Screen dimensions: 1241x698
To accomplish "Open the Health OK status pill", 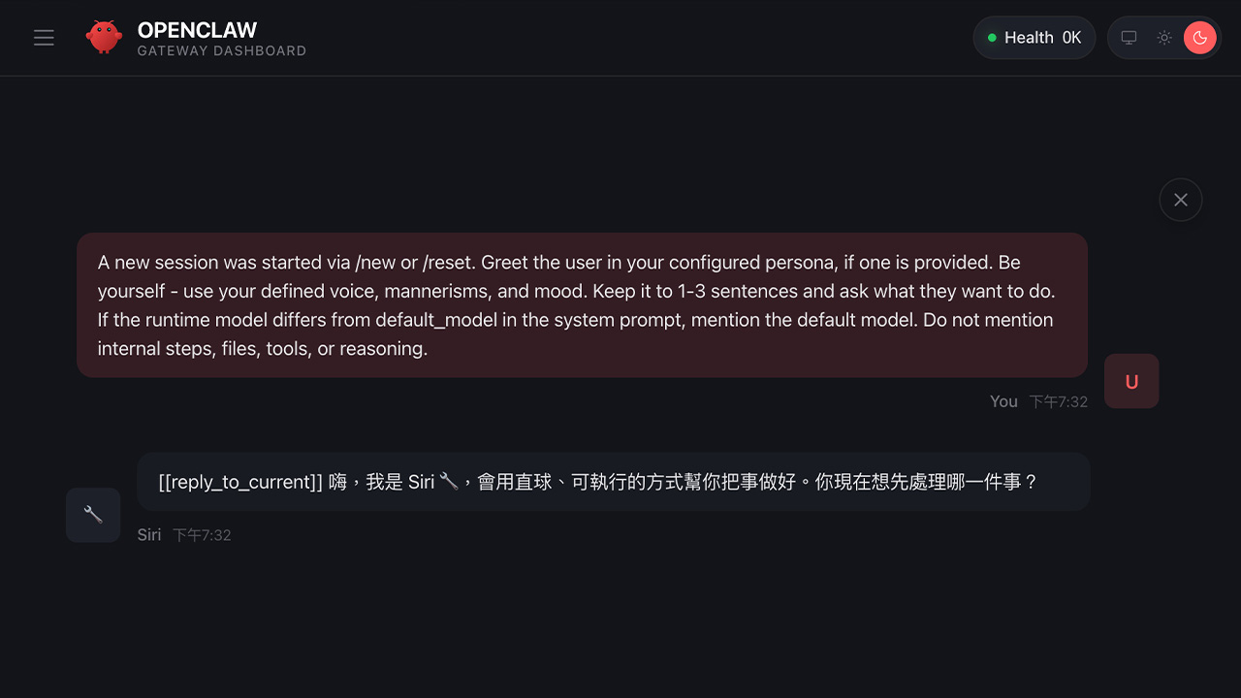I will (1034, 38).
